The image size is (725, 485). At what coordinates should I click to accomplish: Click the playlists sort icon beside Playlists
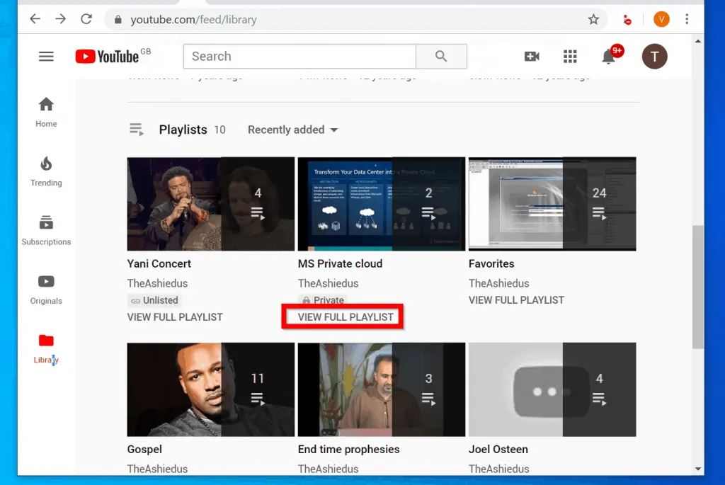pos(136,130)
